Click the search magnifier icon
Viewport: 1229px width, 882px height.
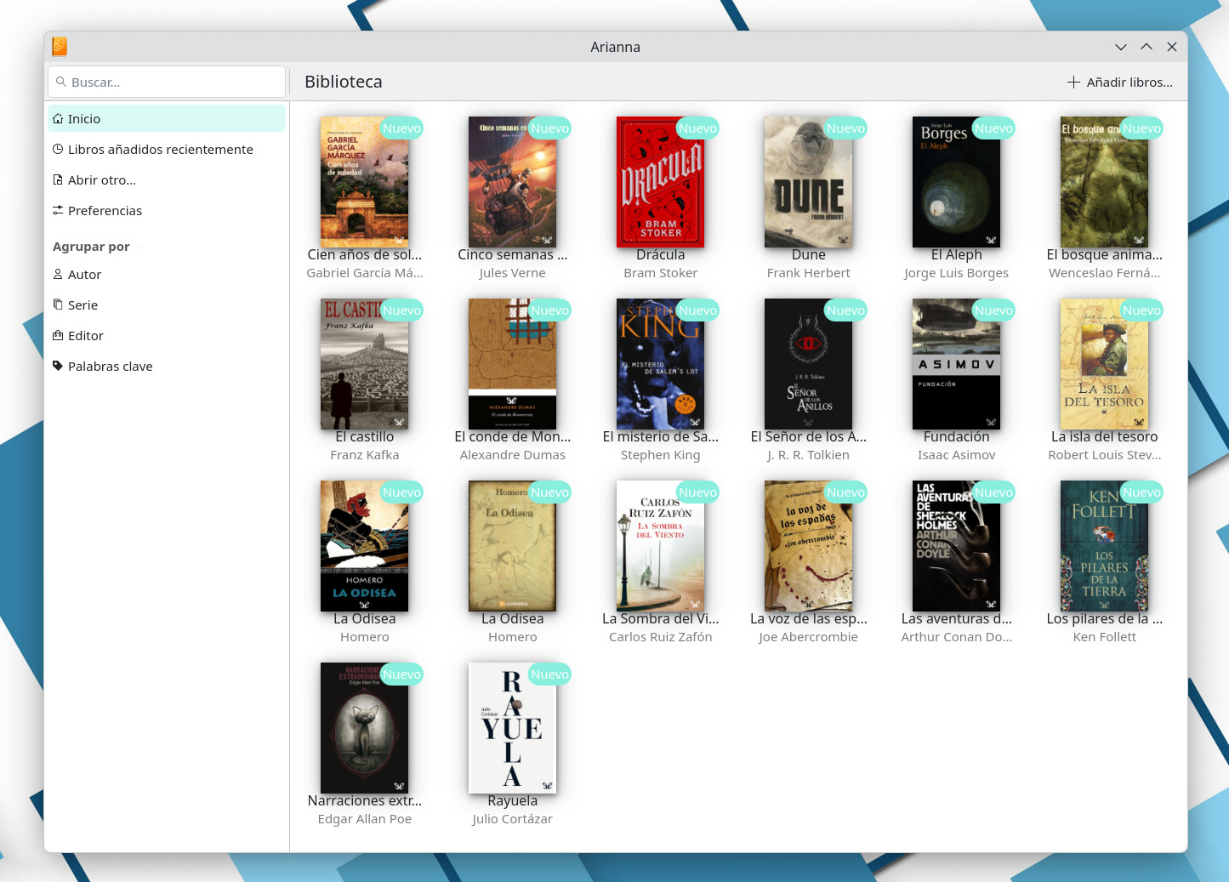click(61, 83)
